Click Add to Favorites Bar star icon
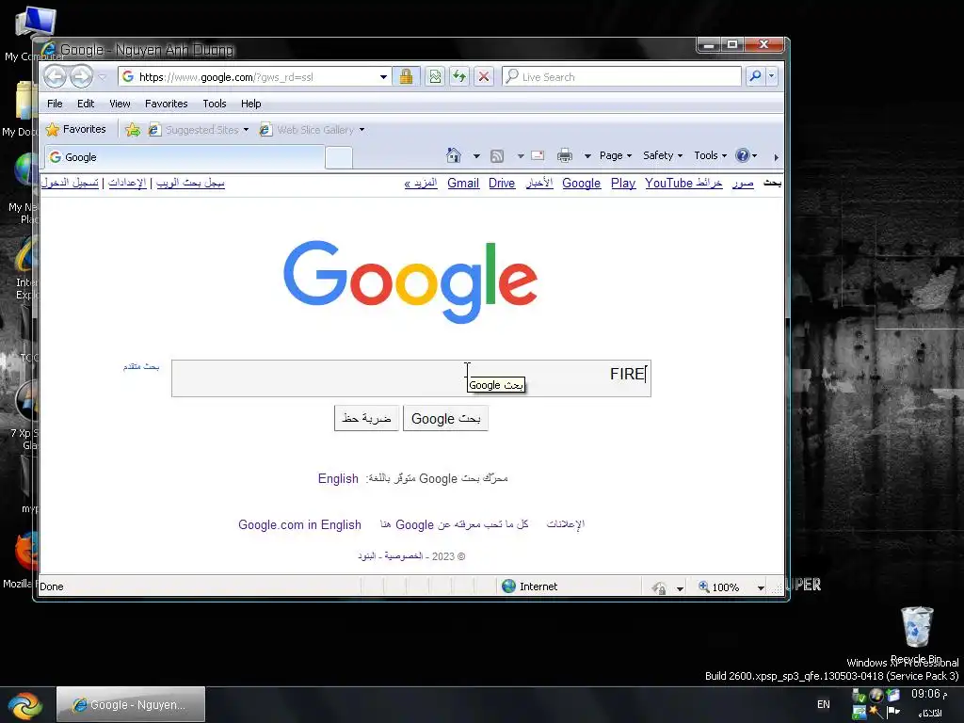 (132, 130)
